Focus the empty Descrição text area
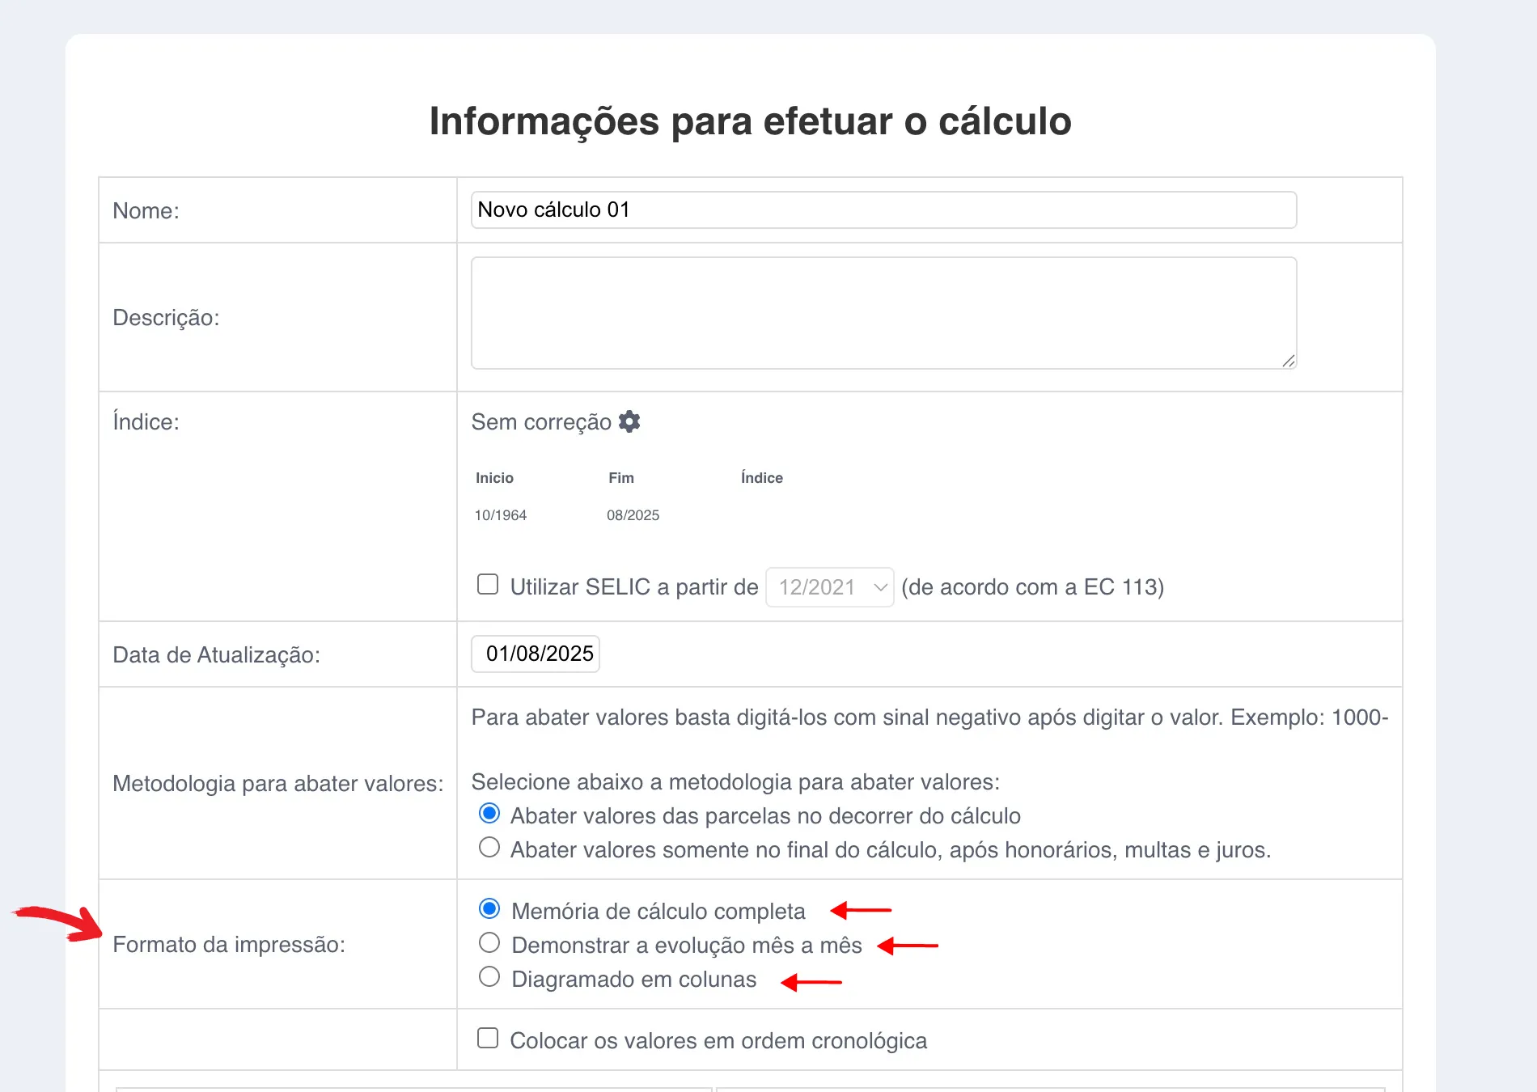 click(883, 313)
